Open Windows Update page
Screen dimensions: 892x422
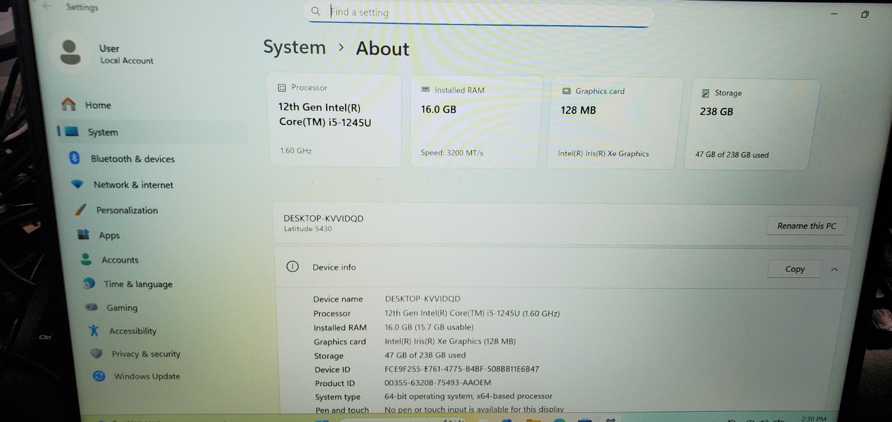[147, 376]
